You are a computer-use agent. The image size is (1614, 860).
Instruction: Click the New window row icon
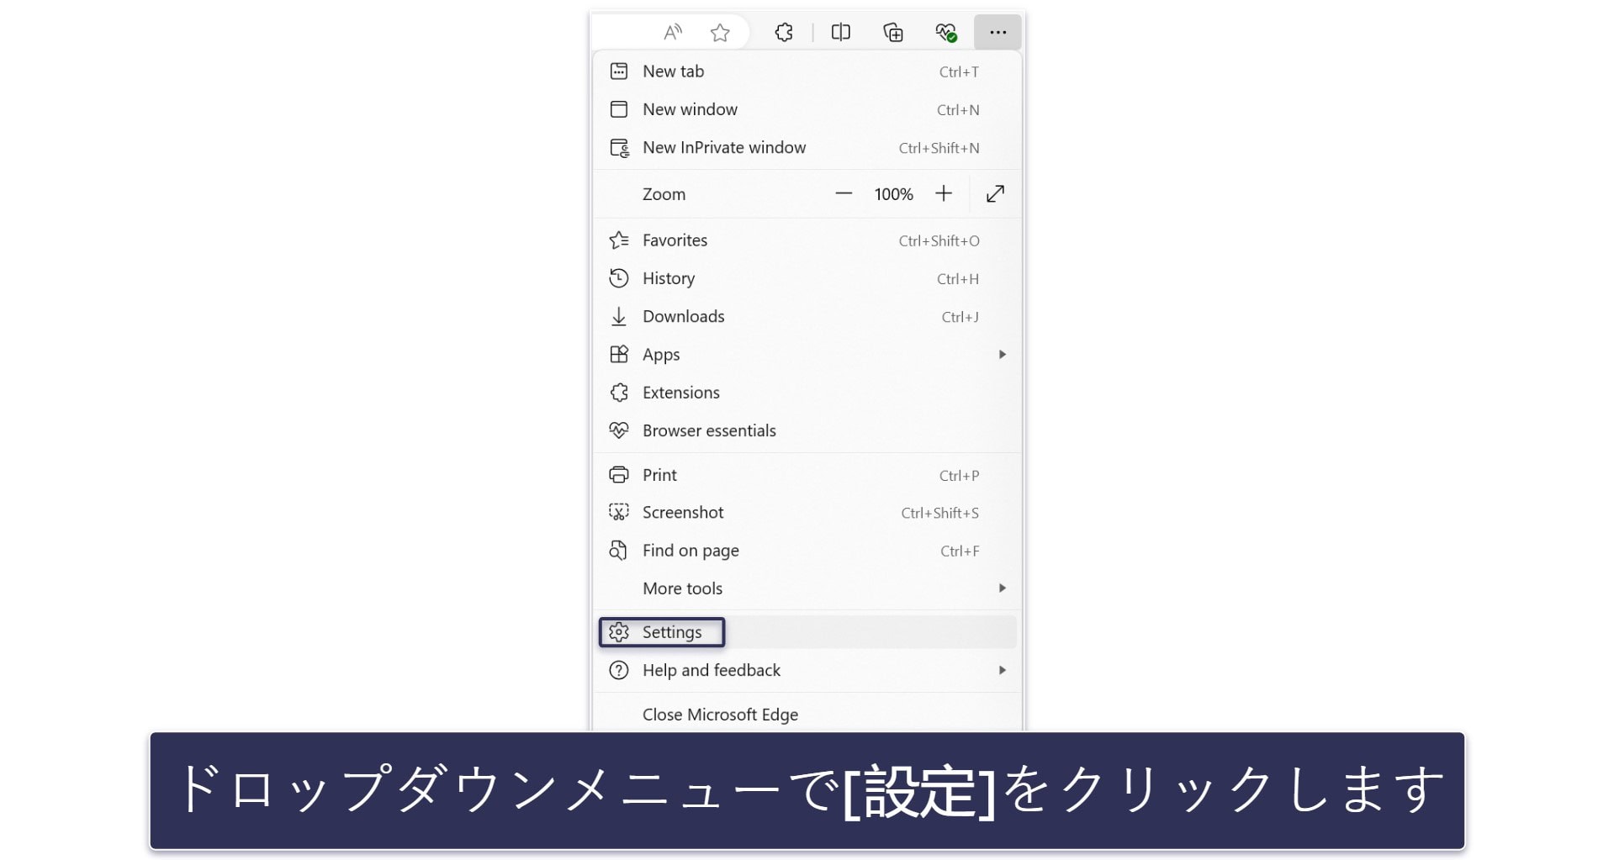tap(619, 109)
